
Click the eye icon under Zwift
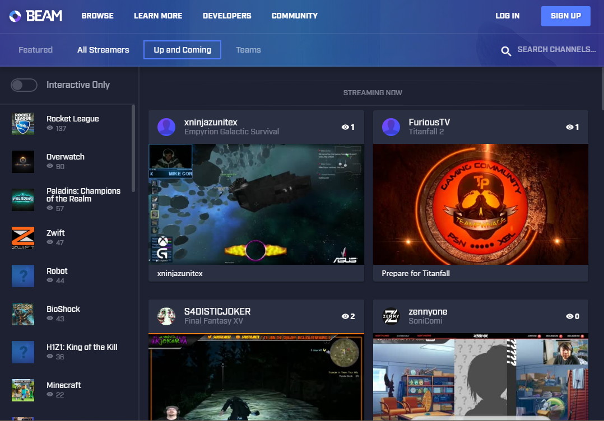click(x=50, y=242)
